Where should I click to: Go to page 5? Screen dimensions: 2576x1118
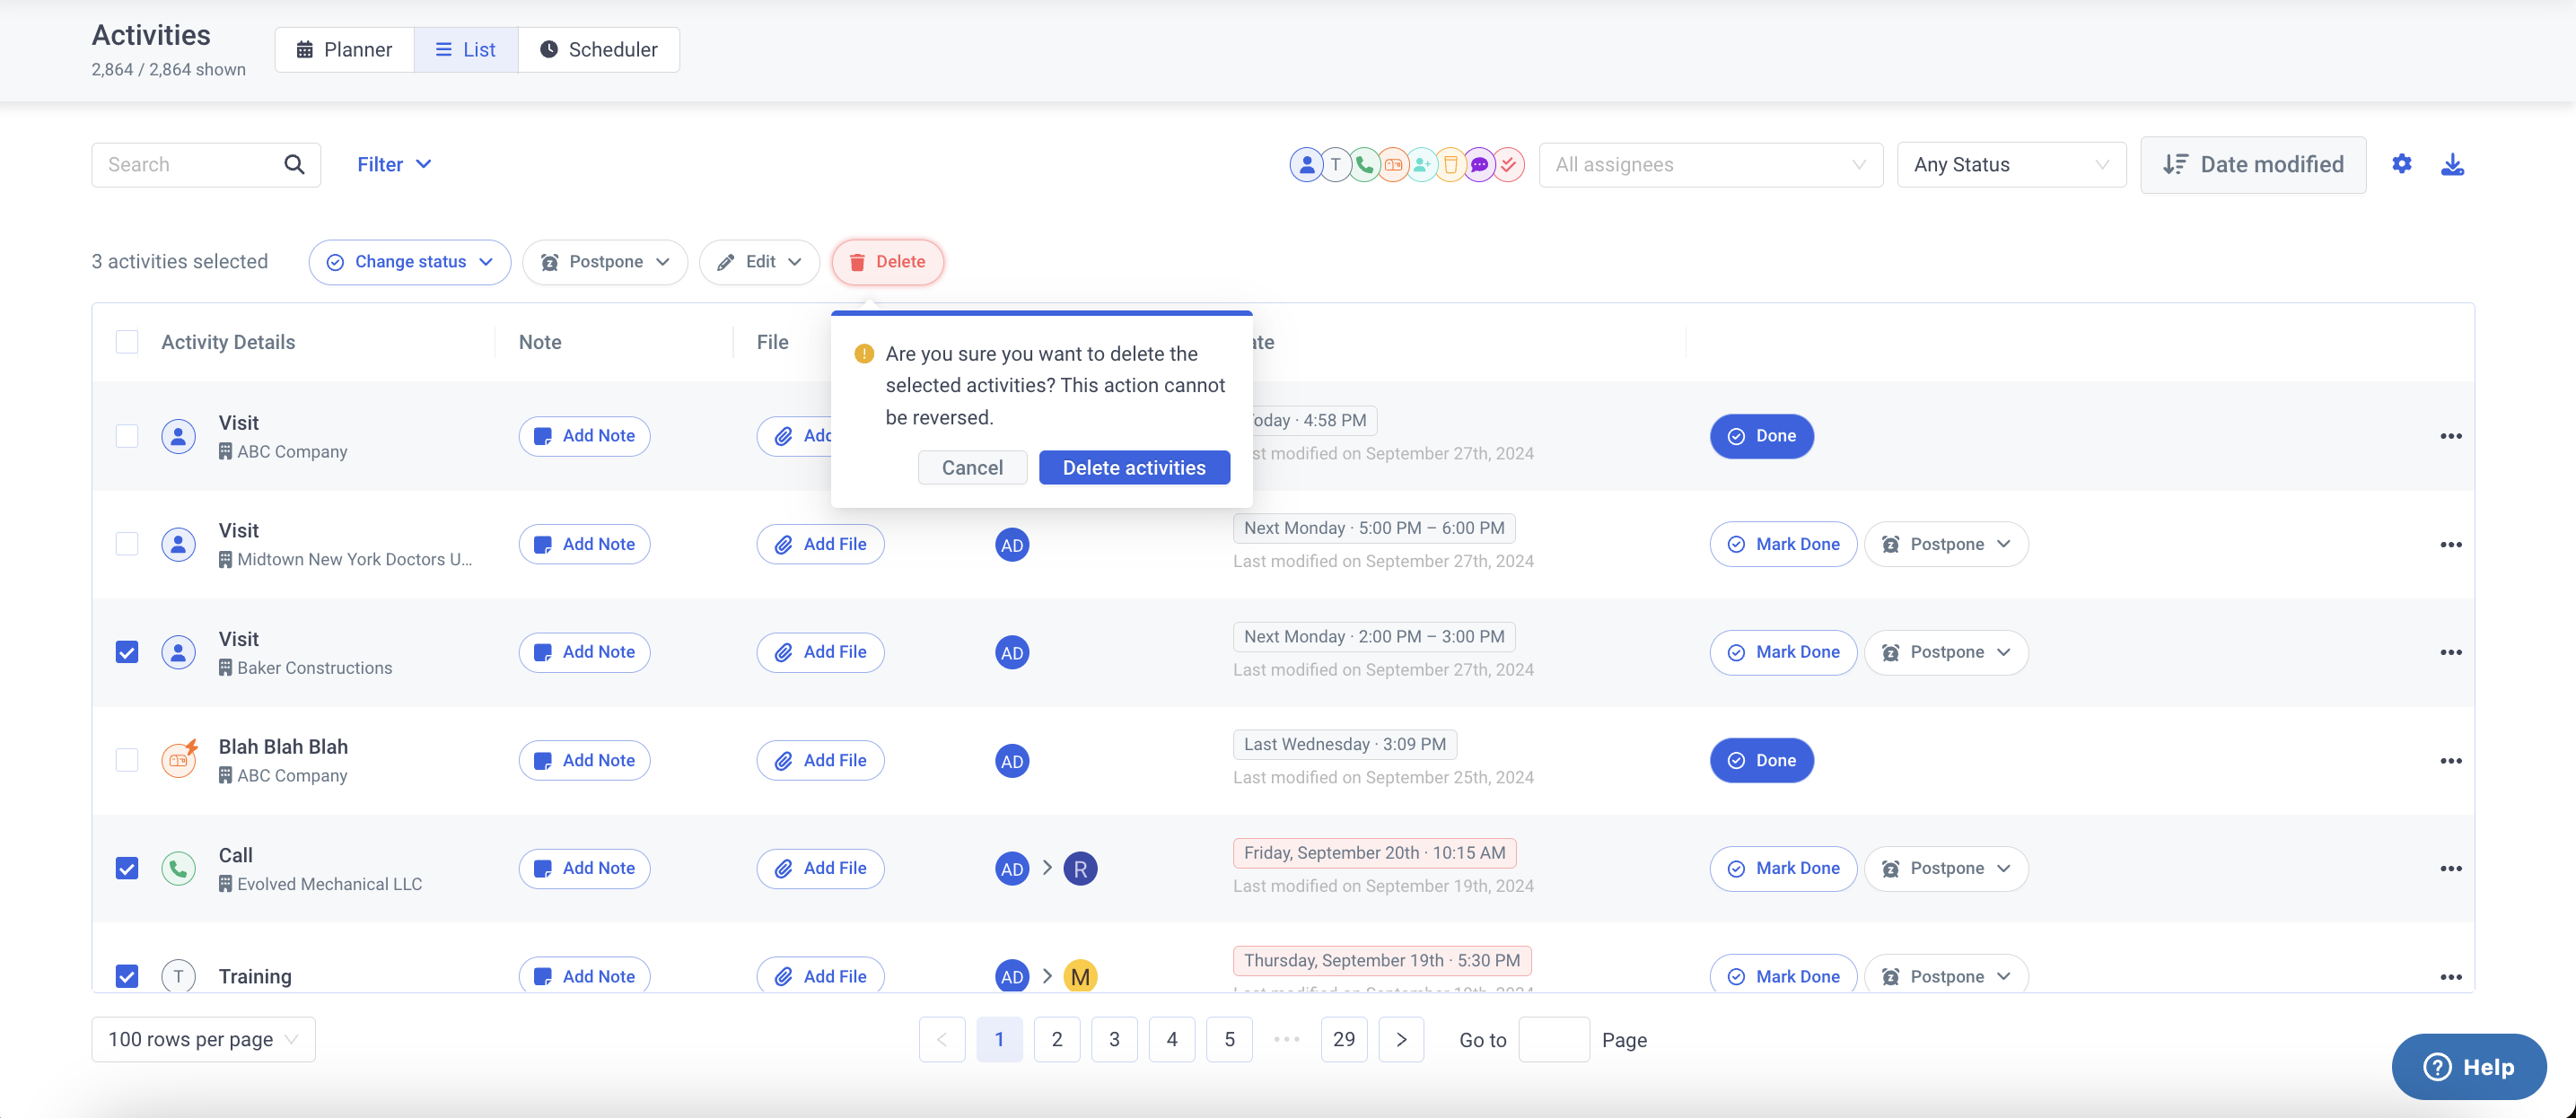tap(1230, 1039)
